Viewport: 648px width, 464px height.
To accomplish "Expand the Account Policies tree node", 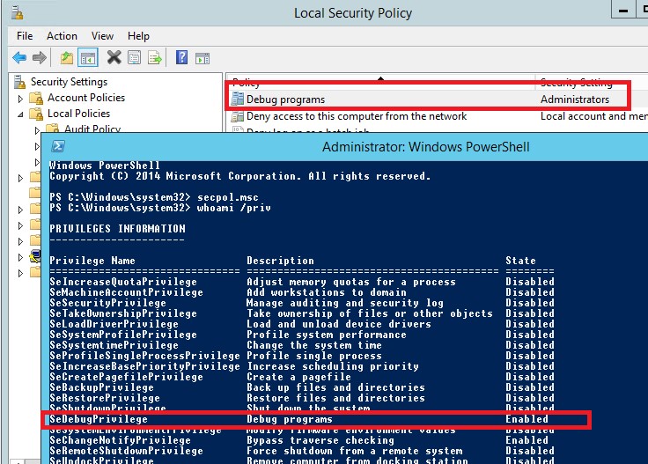I will (22, 98).
